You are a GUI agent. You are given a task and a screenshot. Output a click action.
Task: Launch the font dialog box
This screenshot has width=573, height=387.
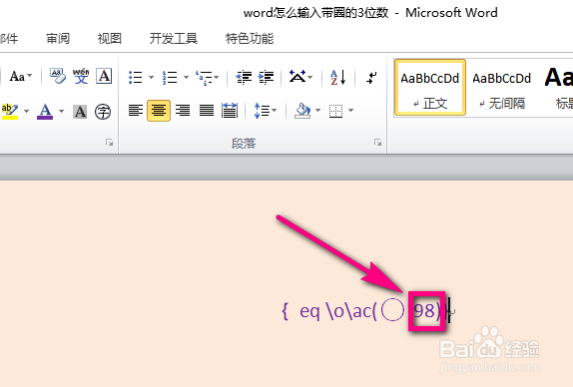(109, 143)
